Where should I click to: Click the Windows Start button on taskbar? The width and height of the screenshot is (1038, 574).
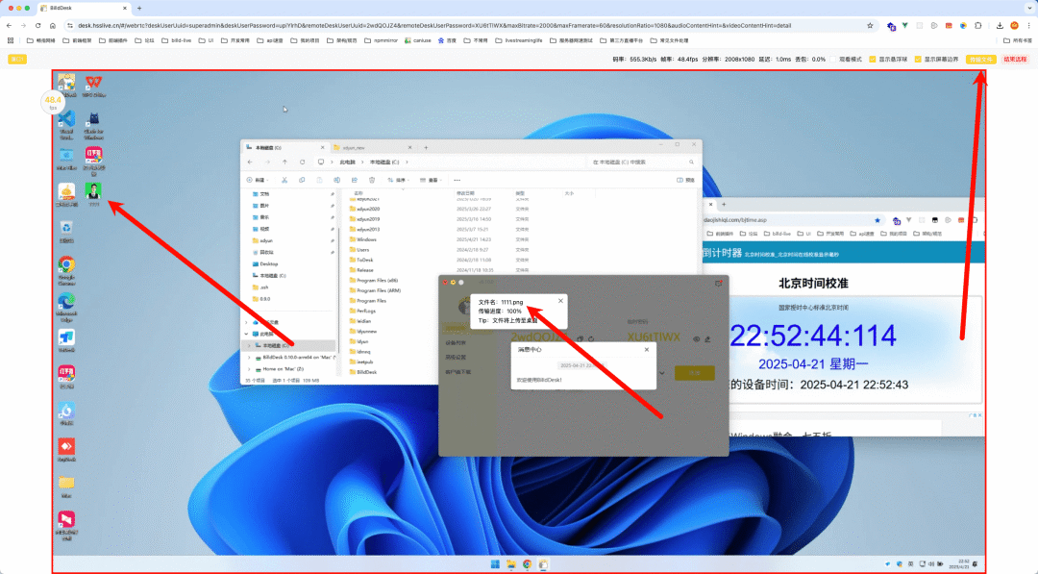coord(495,564)
